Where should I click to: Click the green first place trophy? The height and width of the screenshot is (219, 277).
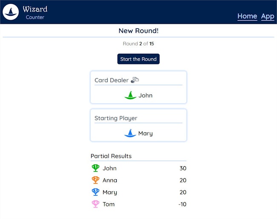click(95, 168)
